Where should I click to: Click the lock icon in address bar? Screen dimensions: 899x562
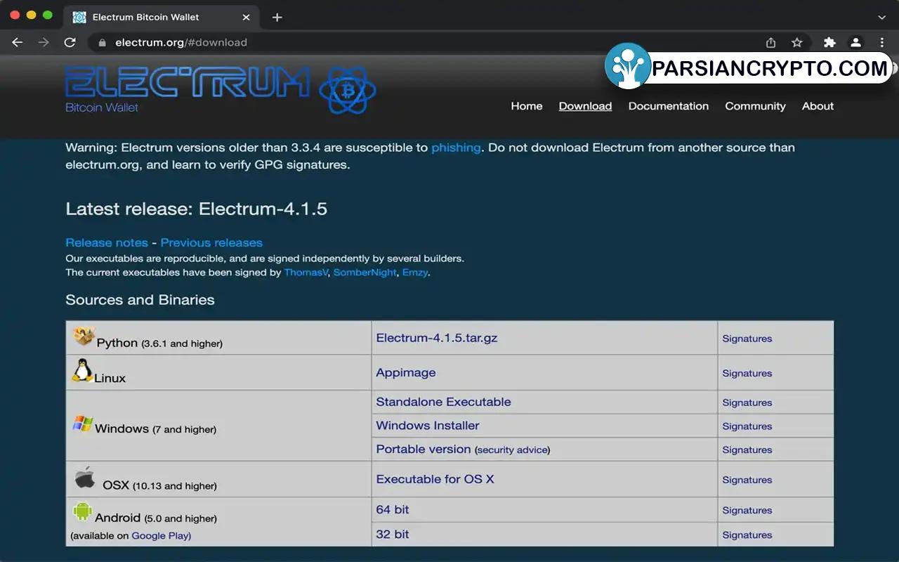click(x=102, y=42)
